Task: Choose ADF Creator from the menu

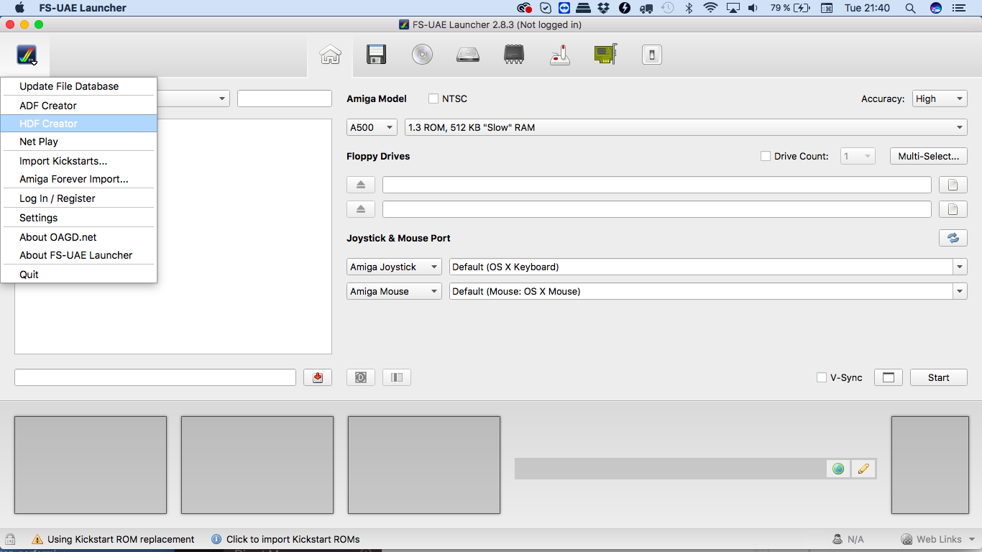Action: click(x=79, y=106)
